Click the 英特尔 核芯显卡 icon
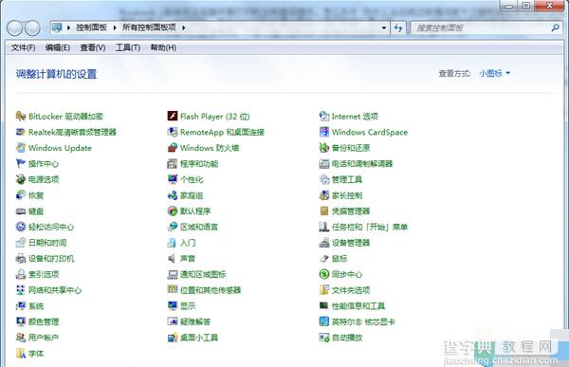569x367 pixels. (x=324, y=321)
